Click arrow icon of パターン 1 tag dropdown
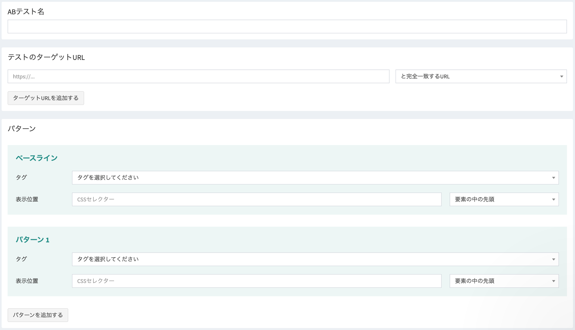Screen dimensions: 575x330 pyautogui.click(x=553, y=259)
